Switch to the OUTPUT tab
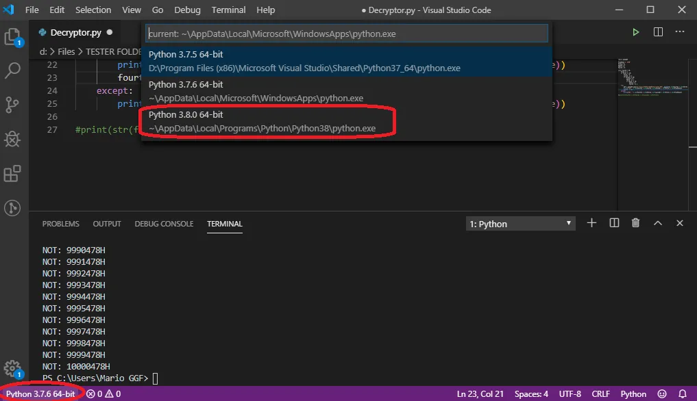The height and width of the screenshot is (401, 697). (107, 224)
